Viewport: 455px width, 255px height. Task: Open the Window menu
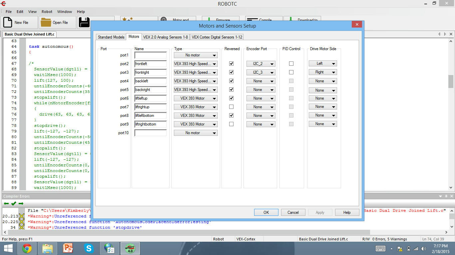(x=65, y=12)
